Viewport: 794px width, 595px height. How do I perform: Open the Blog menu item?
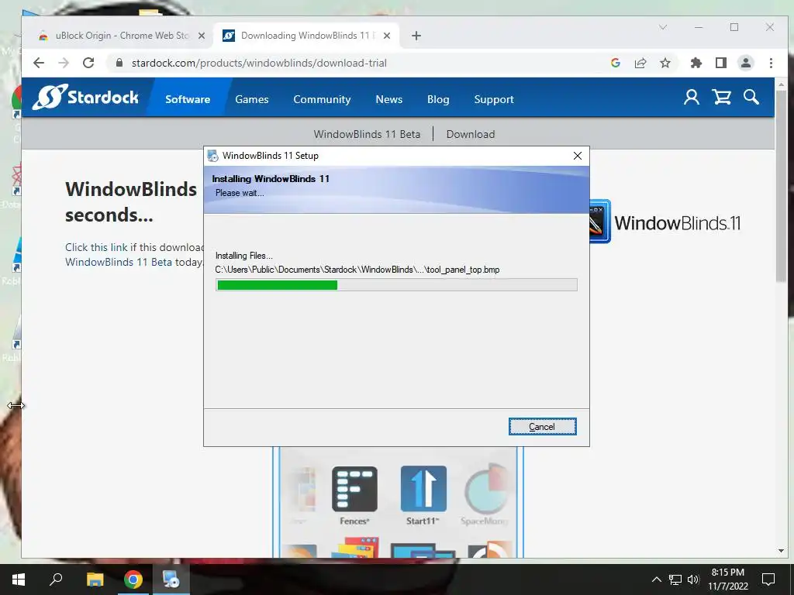438,99
